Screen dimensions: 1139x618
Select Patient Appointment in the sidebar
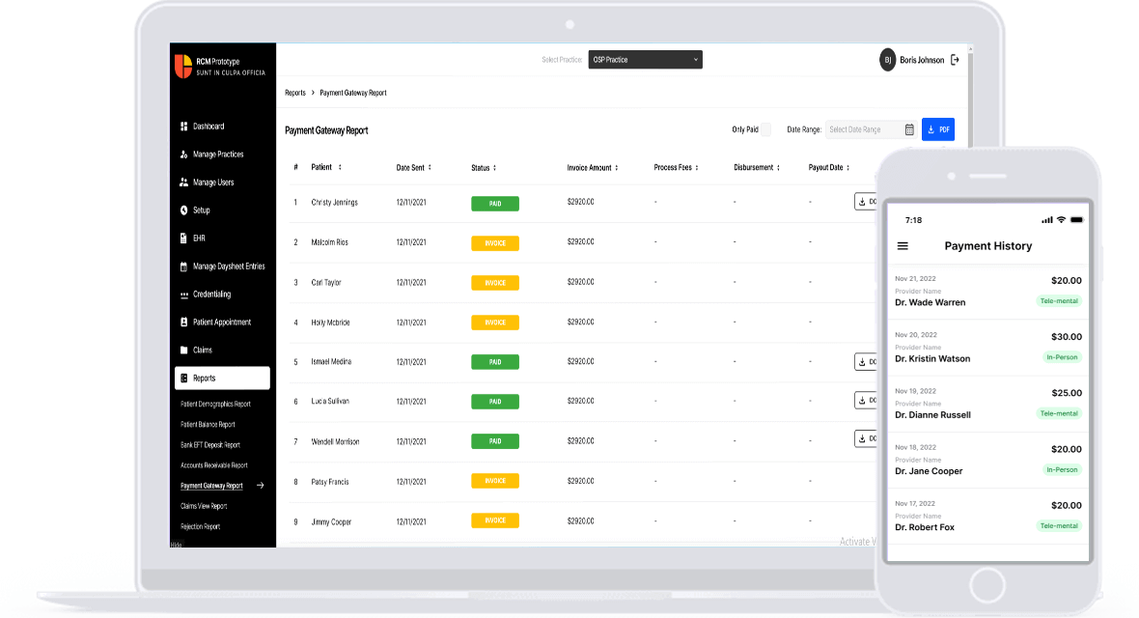pyautogui.click(x=183, y=322)
